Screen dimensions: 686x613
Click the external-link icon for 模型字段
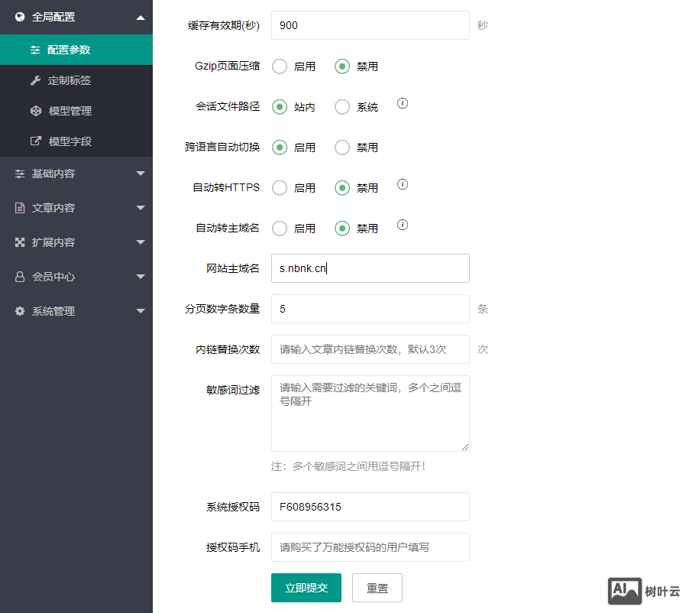click(x=35, y=141)
